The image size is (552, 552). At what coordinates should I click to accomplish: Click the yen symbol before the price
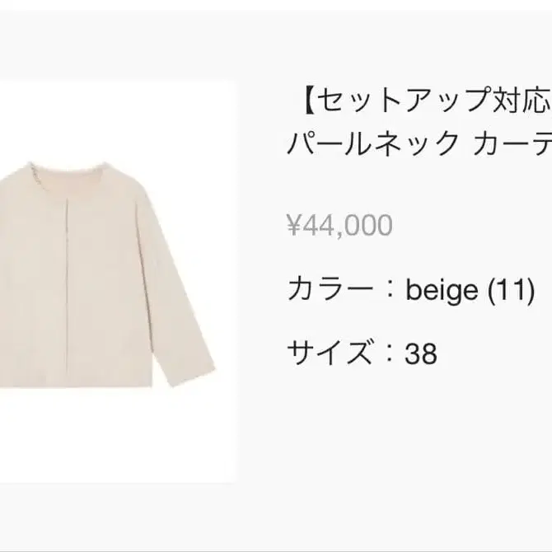click(x=293, y=224)
